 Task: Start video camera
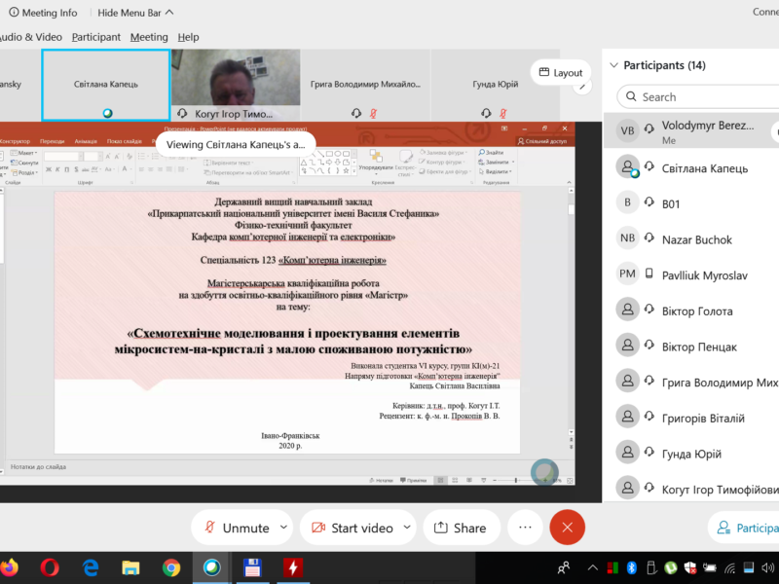352,528
